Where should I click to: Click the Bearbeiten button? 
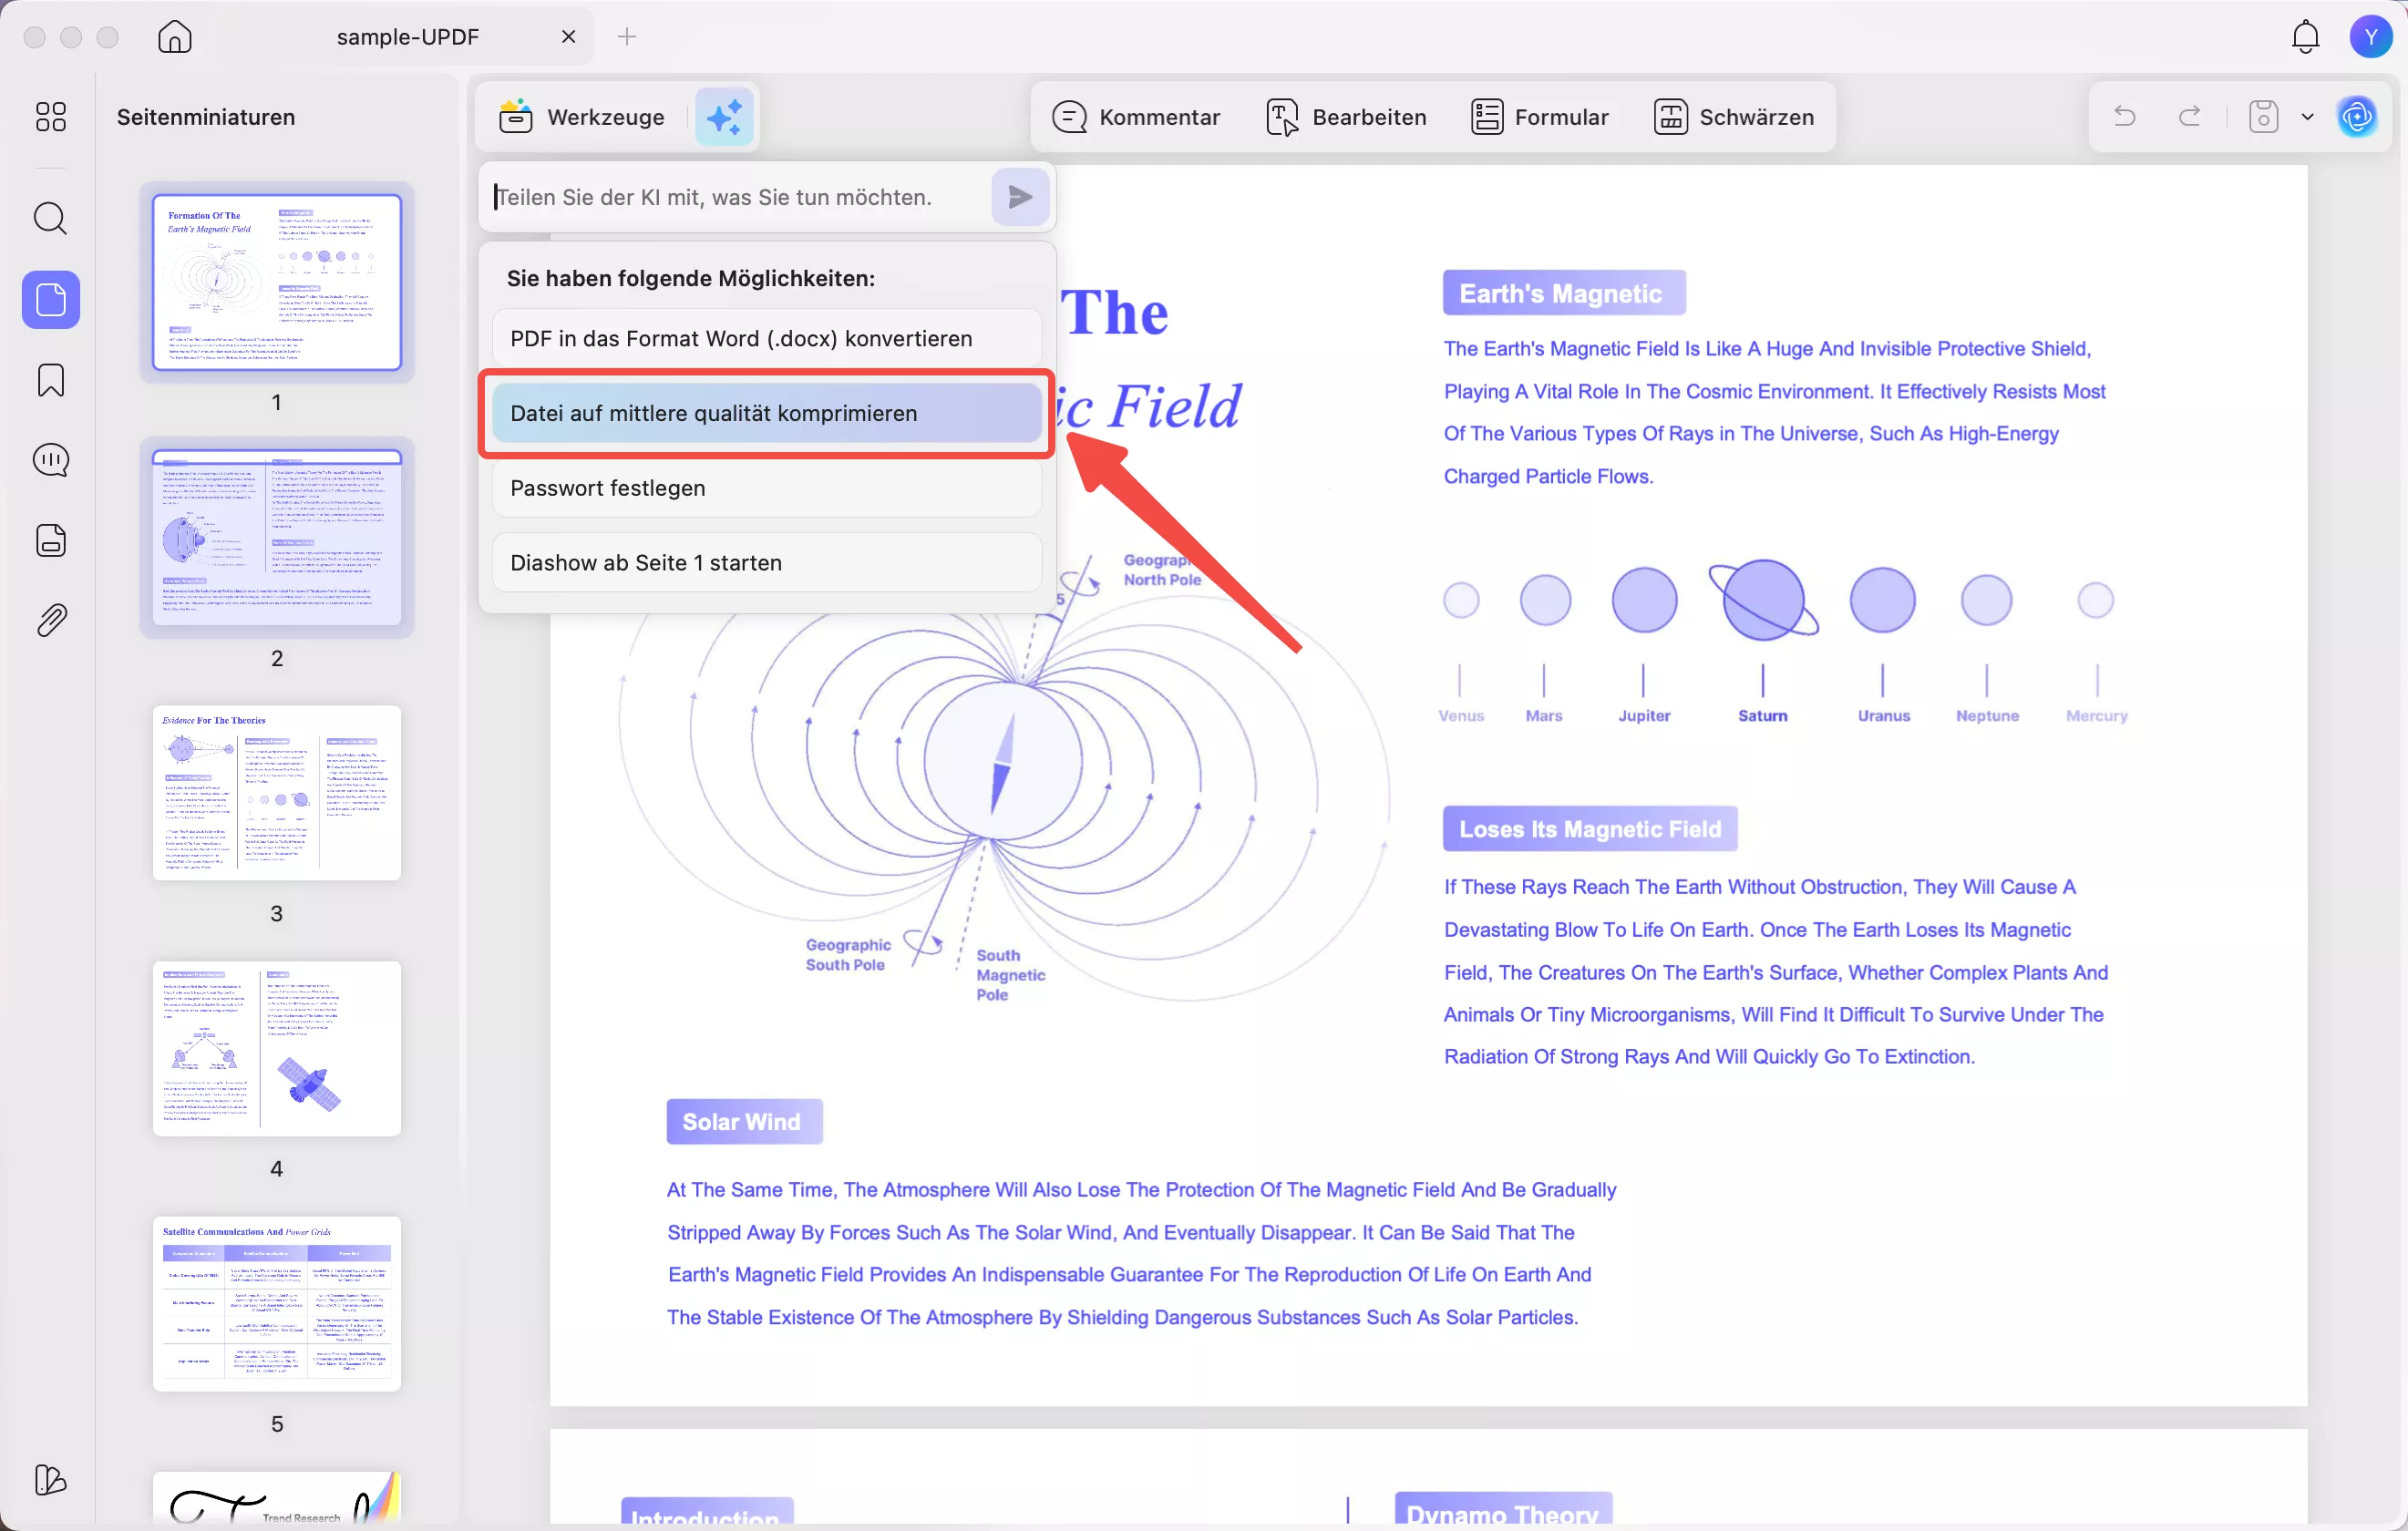pyautogui.click(x=1346, y=117)
